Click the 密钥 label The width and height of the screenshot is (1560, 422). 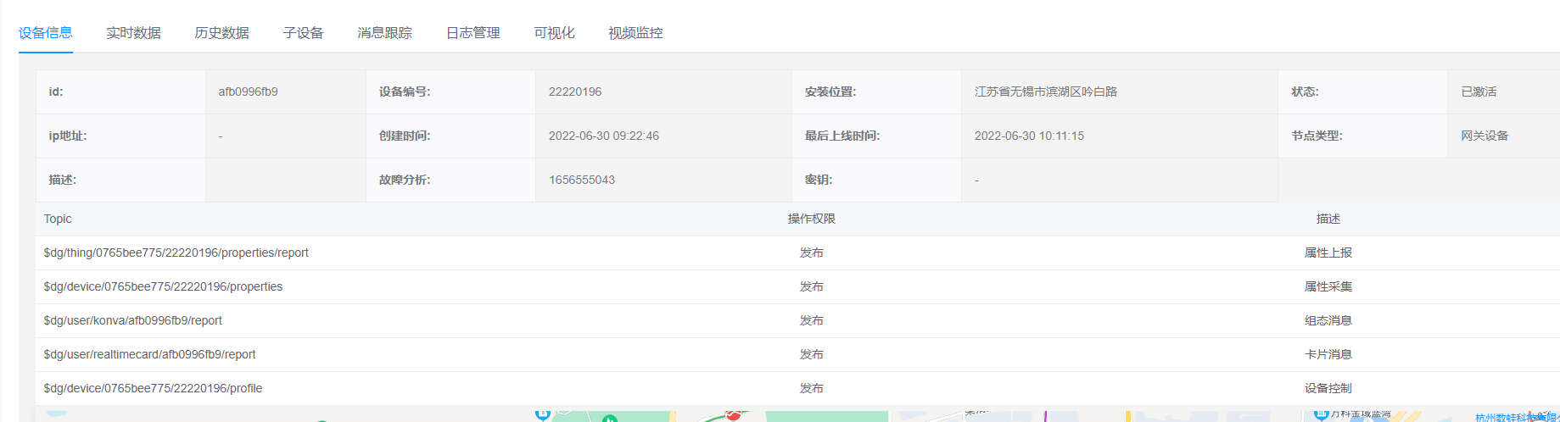[819, 180]
